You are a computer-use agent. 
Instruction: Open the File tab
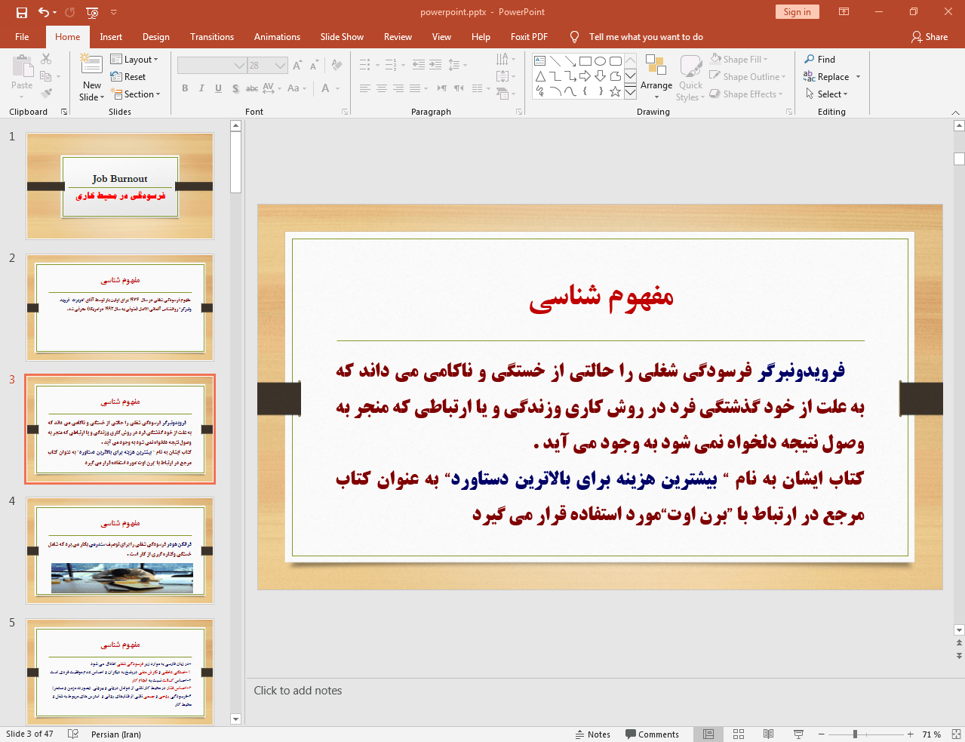22,37
